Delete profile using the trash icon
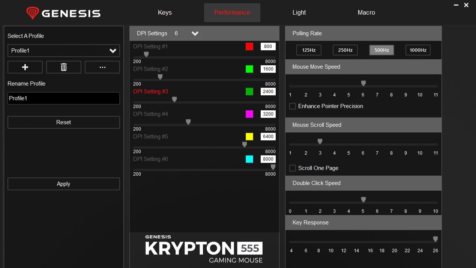Viewport: 476px width, 268px height. (64, 67)
